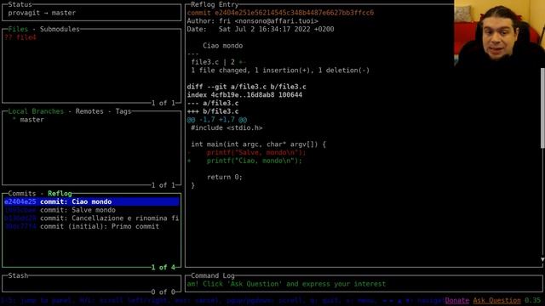Click '1 file changed, 1 insertion(+), 1 deletion(-)' line

[x=280, y=71]
